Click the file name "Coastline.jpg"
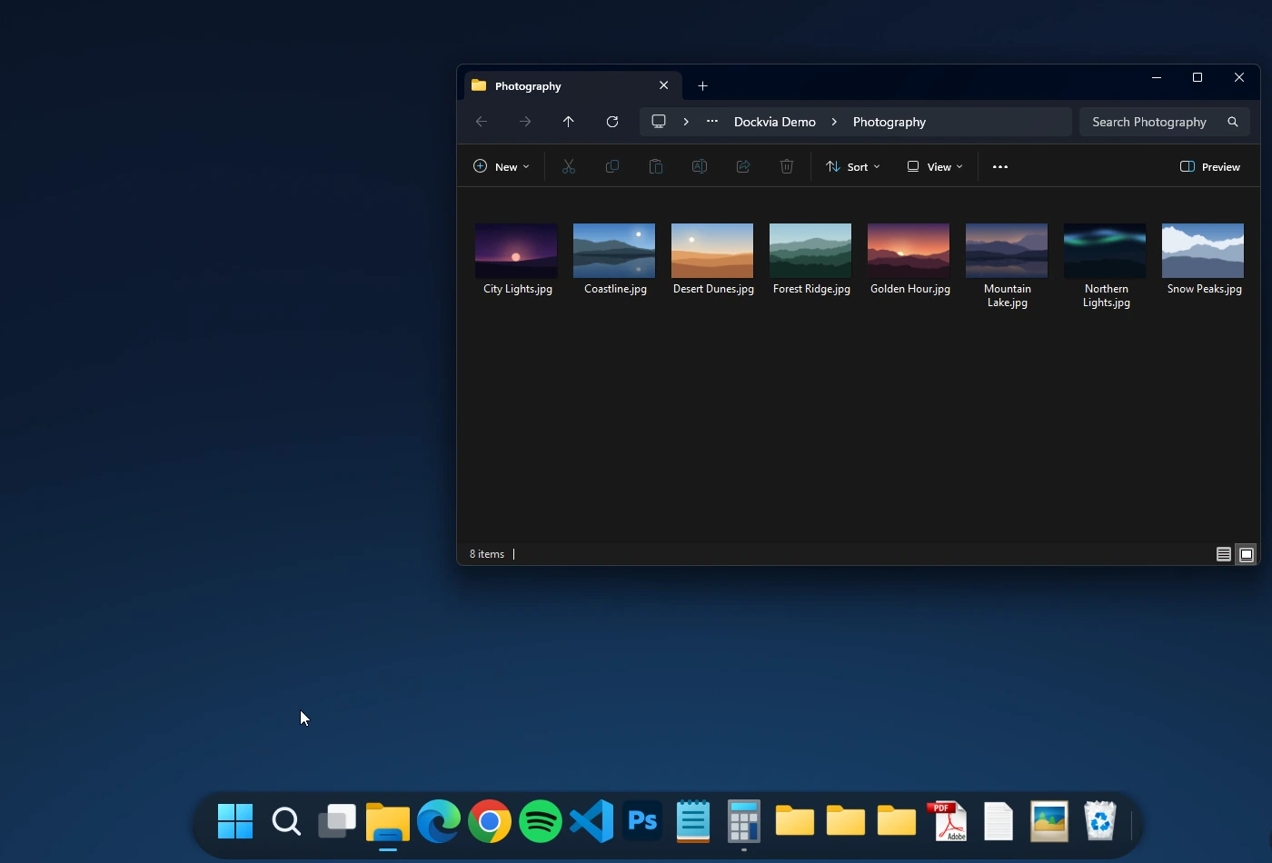 point(616,289)
